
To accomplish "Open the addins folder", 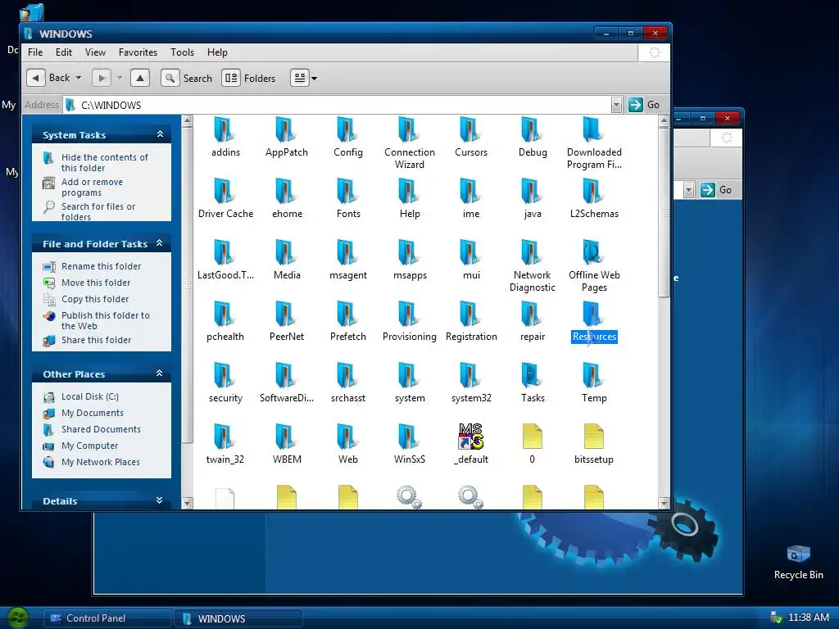I will pos(224,138).
